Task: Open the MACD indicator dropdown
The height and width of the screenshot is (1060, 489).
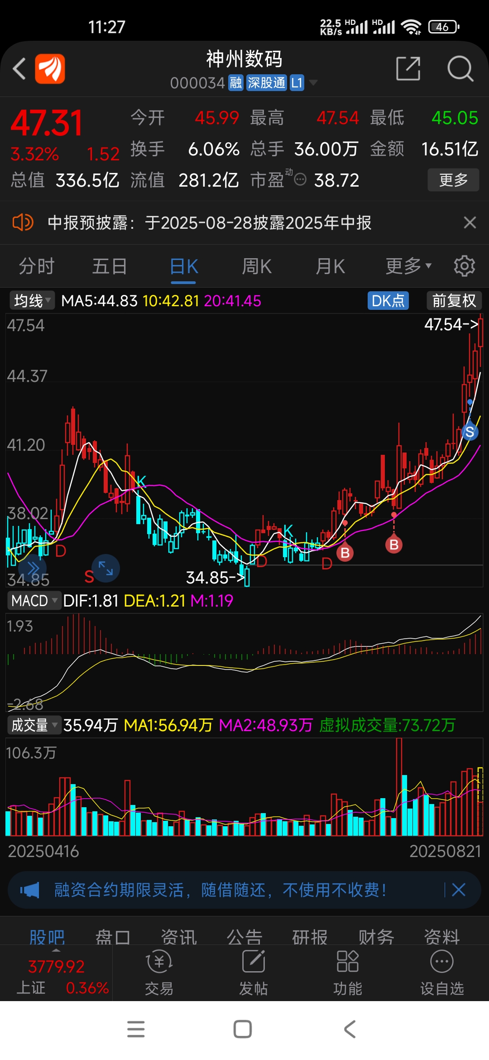Action: 35,601
